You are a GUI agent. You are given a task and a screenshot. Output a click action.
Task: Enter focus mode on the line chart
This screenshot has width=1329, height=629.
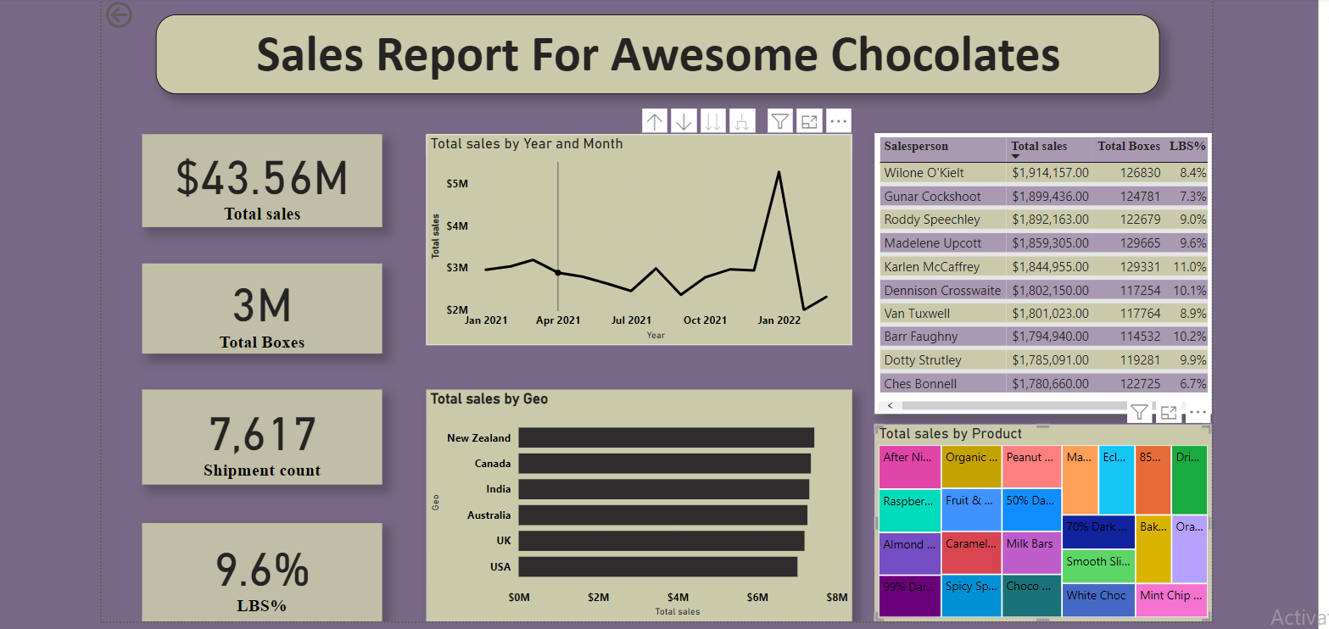click(808, 120)
